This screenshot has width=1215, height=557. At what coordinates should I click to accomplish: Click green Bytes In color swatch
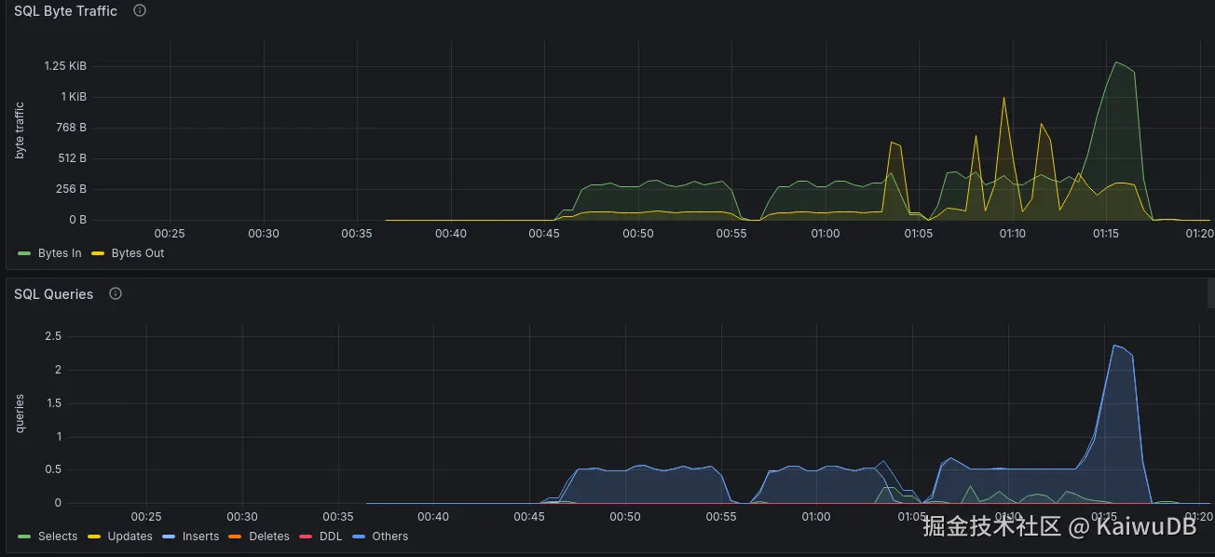coord(24,253)
